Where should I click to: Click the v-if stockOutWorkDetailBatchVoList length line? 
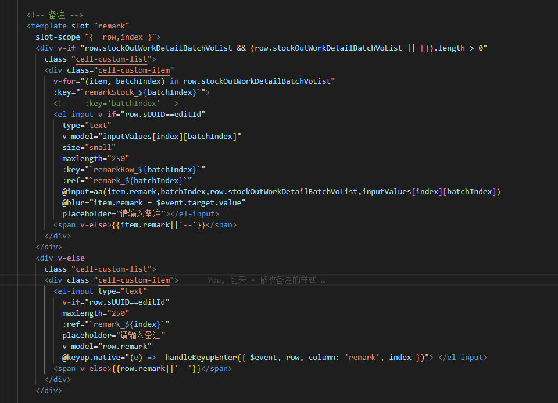[261, 48]
